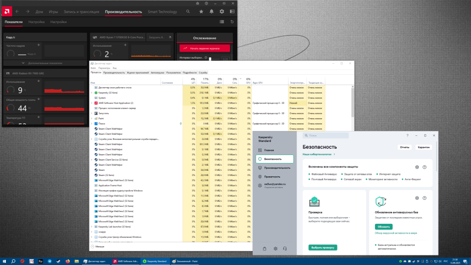Screen dimensions: 471x265
Task: Add Общая мощность платы metric with its plus
Action: click(x=38, y=99)
